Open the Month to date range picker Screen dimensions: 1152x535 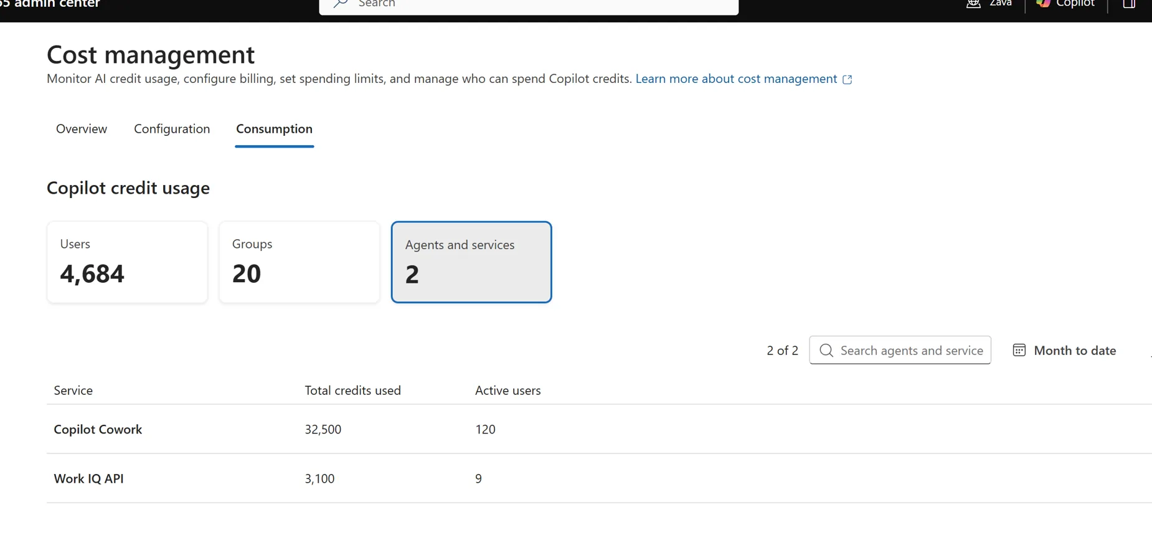(x=1064, y=350)
